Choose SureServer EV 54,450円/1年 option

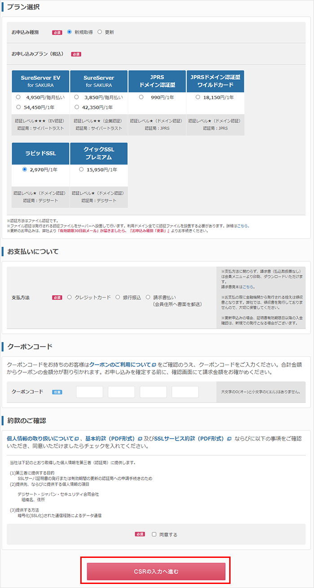18,107
